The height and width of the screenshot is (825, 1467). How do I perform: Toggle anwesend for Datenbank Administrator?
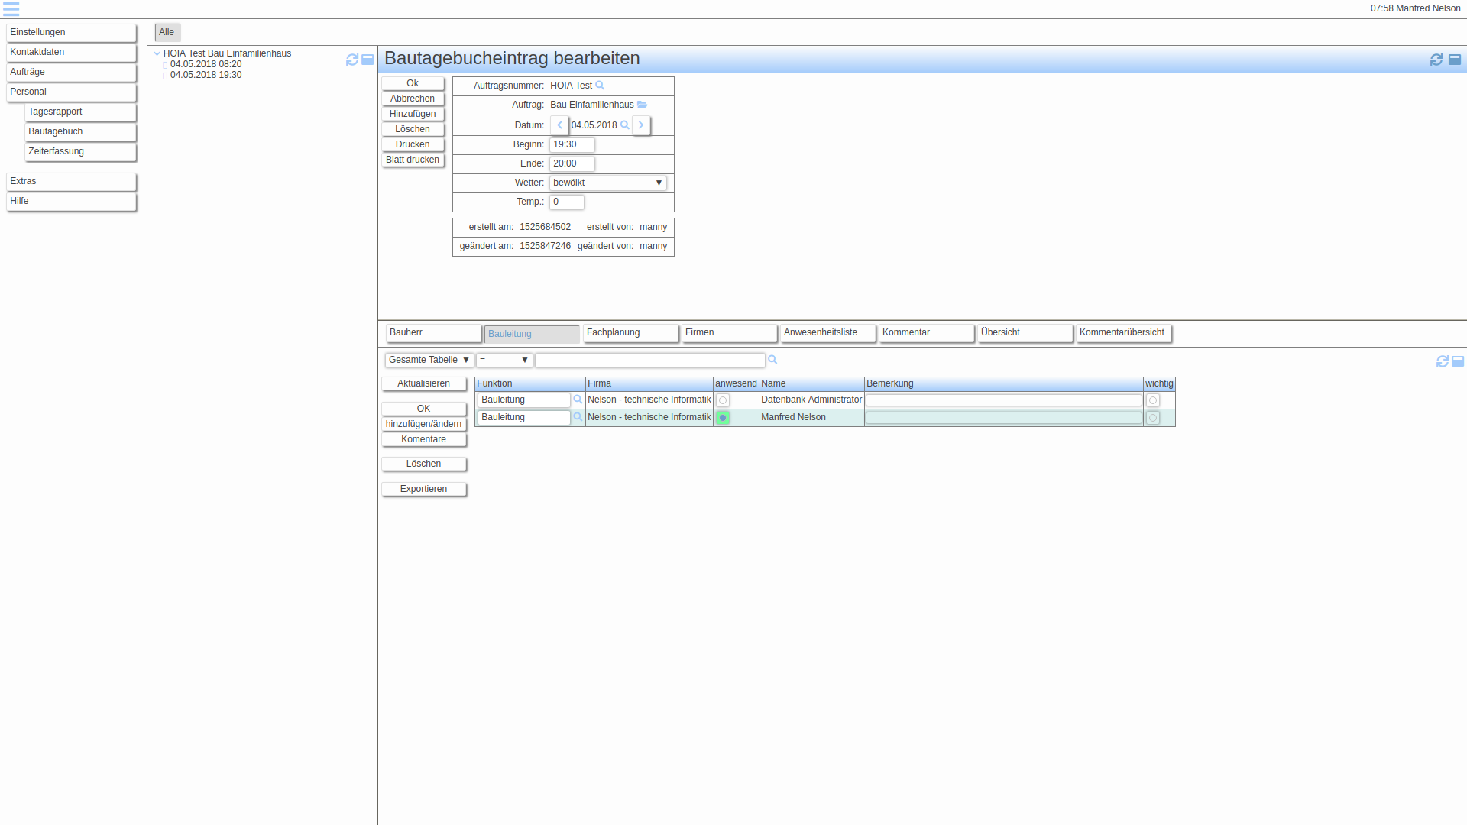point(723,400)
